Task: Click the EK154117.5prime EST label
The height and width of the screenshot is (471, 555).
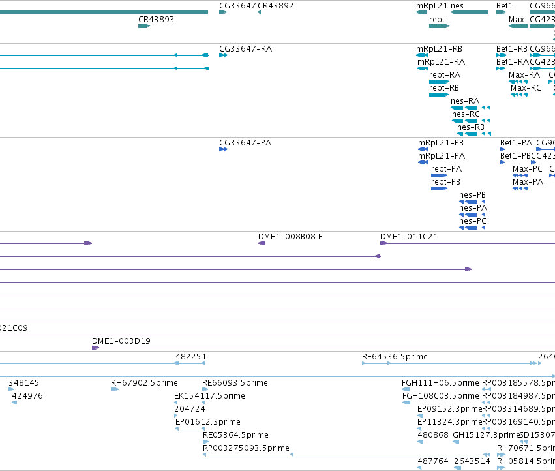Action: click(209, 396)
